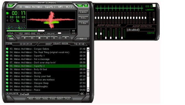Toggle the PLS playlist window button
Screen dimensions: 185x105
pos(81,39)
